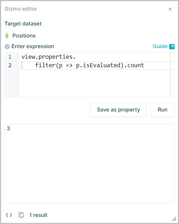Click line number 1 in editor gutter
The width and height of the screenshot is (179, 224).
coord(10,57)
